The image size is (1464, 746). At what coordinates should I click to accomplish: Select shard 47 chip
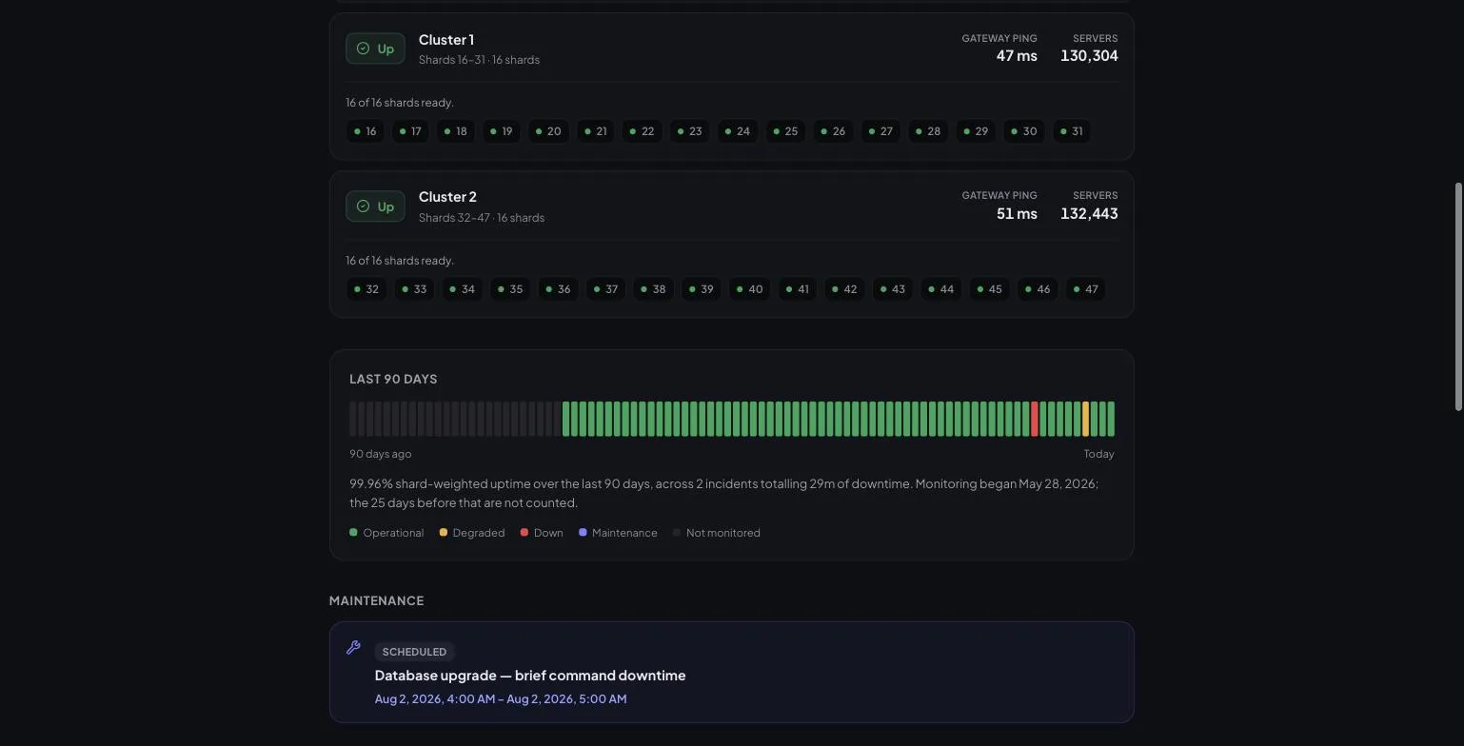1085,289
